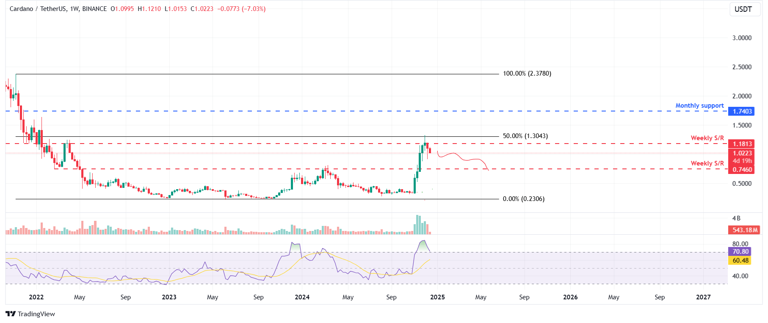Select the 1.1813 weekly S/R price label
This screenshot has height=323, width=768.
click(742, 144)
